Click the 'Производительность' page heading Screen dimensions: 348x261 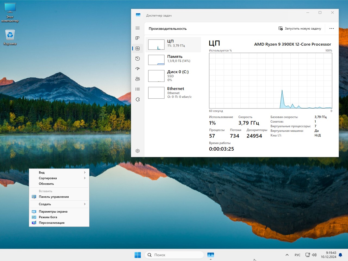[167, 29]
